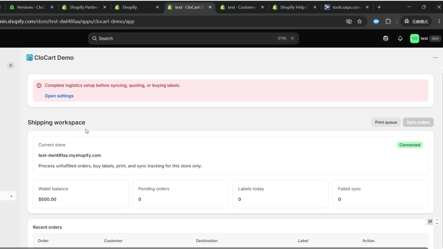Click the Customer column header
This screenshot has height=249, width=443.
tap(113, 241)
